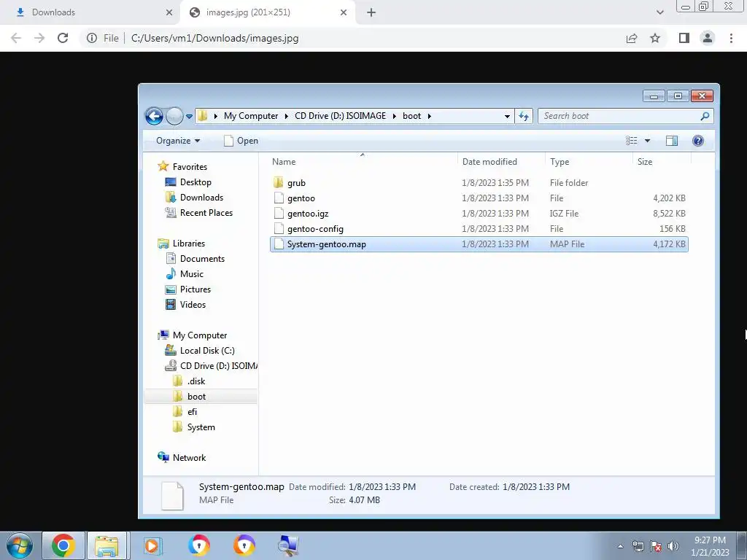Click the browser back arrow

(16, 38)
